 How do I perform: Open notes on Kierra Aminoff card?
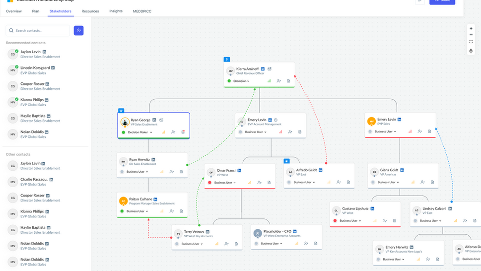[x=288, y=81]
